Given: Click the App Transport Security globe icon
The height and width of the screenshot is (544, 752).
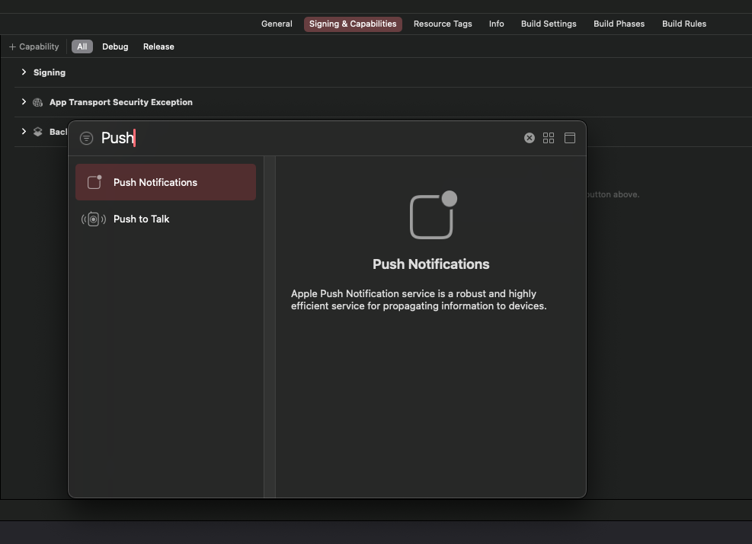Looking at the screenshot, I should [37, 102].
